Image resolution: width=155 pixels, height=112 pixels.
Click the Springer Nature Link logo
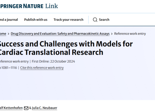pyautogui.click(x=29, y=6)
